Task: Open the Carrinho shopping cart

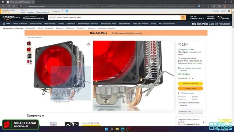Action: pyautogui.click(x=223, y=18)
